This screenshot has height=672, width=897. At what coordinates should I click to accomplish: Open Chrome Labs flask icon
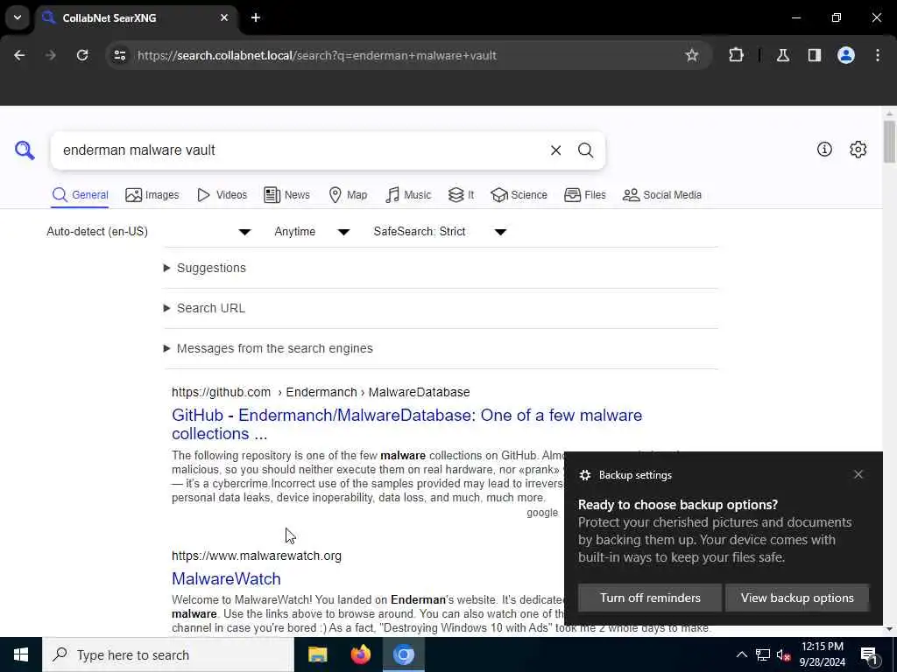[783, 55]
